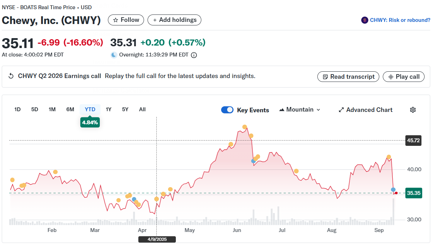The width and height of the screenshot is (432, 244).
Task: Select the 1M time range
Action: point(52,109)
